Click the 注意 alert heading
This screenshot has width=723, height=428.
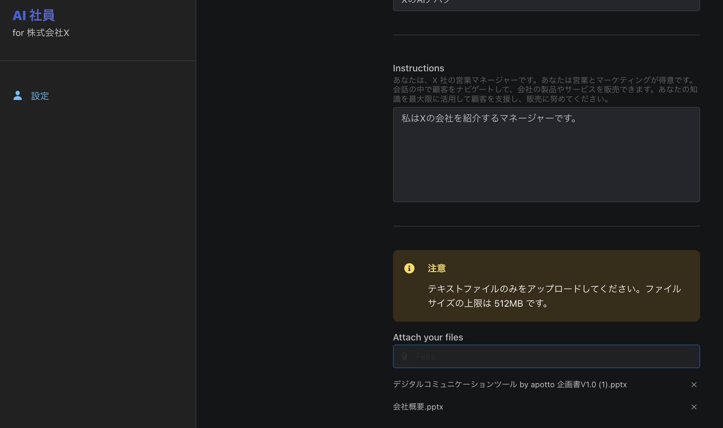click(x=436, y=268)
